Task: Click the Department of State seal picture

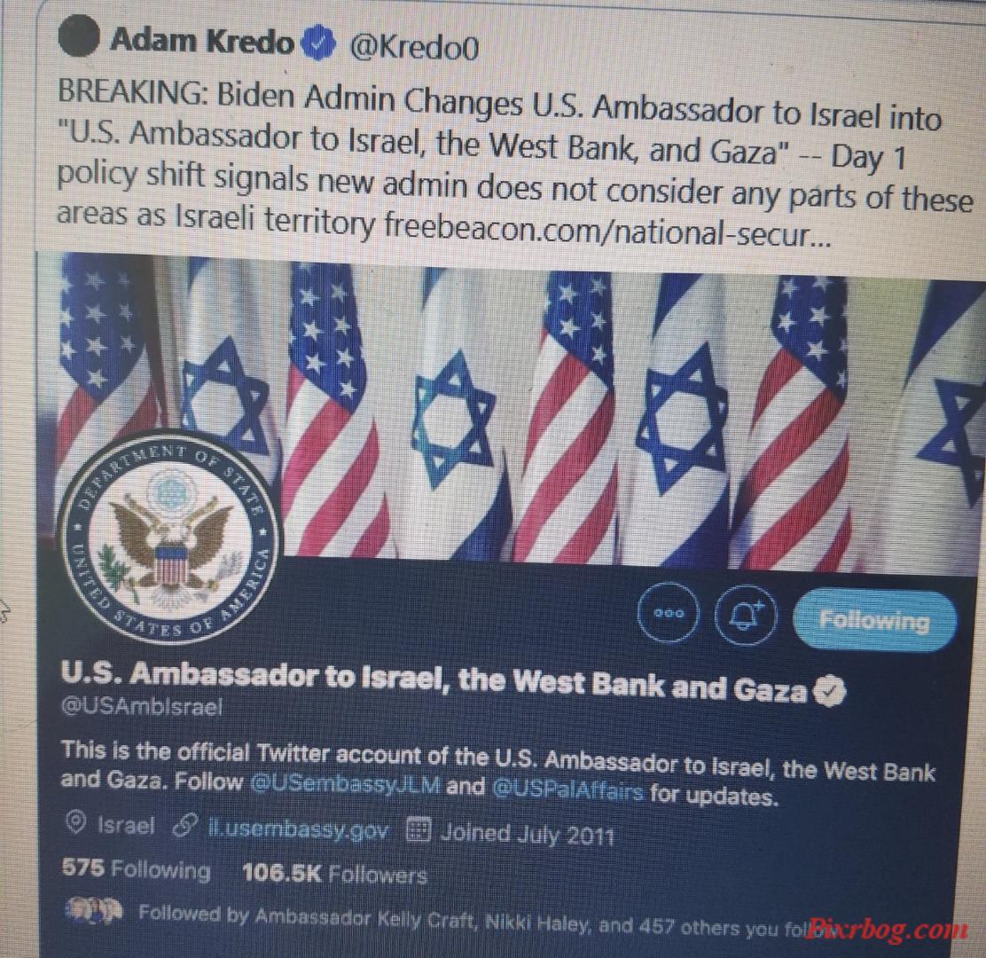Action: [x=168, y=537]
